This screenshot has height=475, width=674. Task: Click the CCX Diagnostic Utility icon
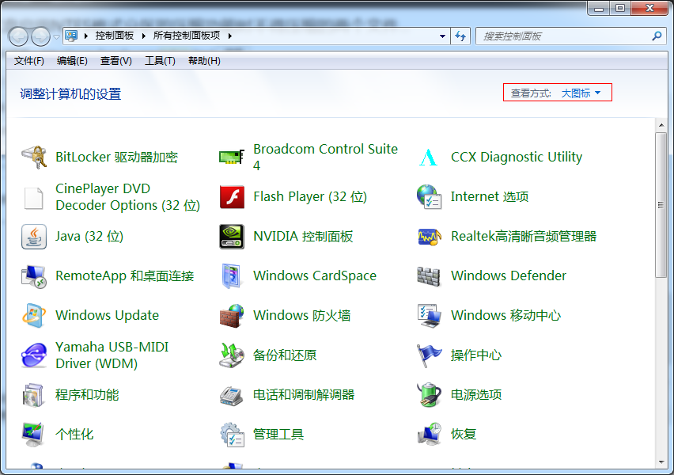429,157
